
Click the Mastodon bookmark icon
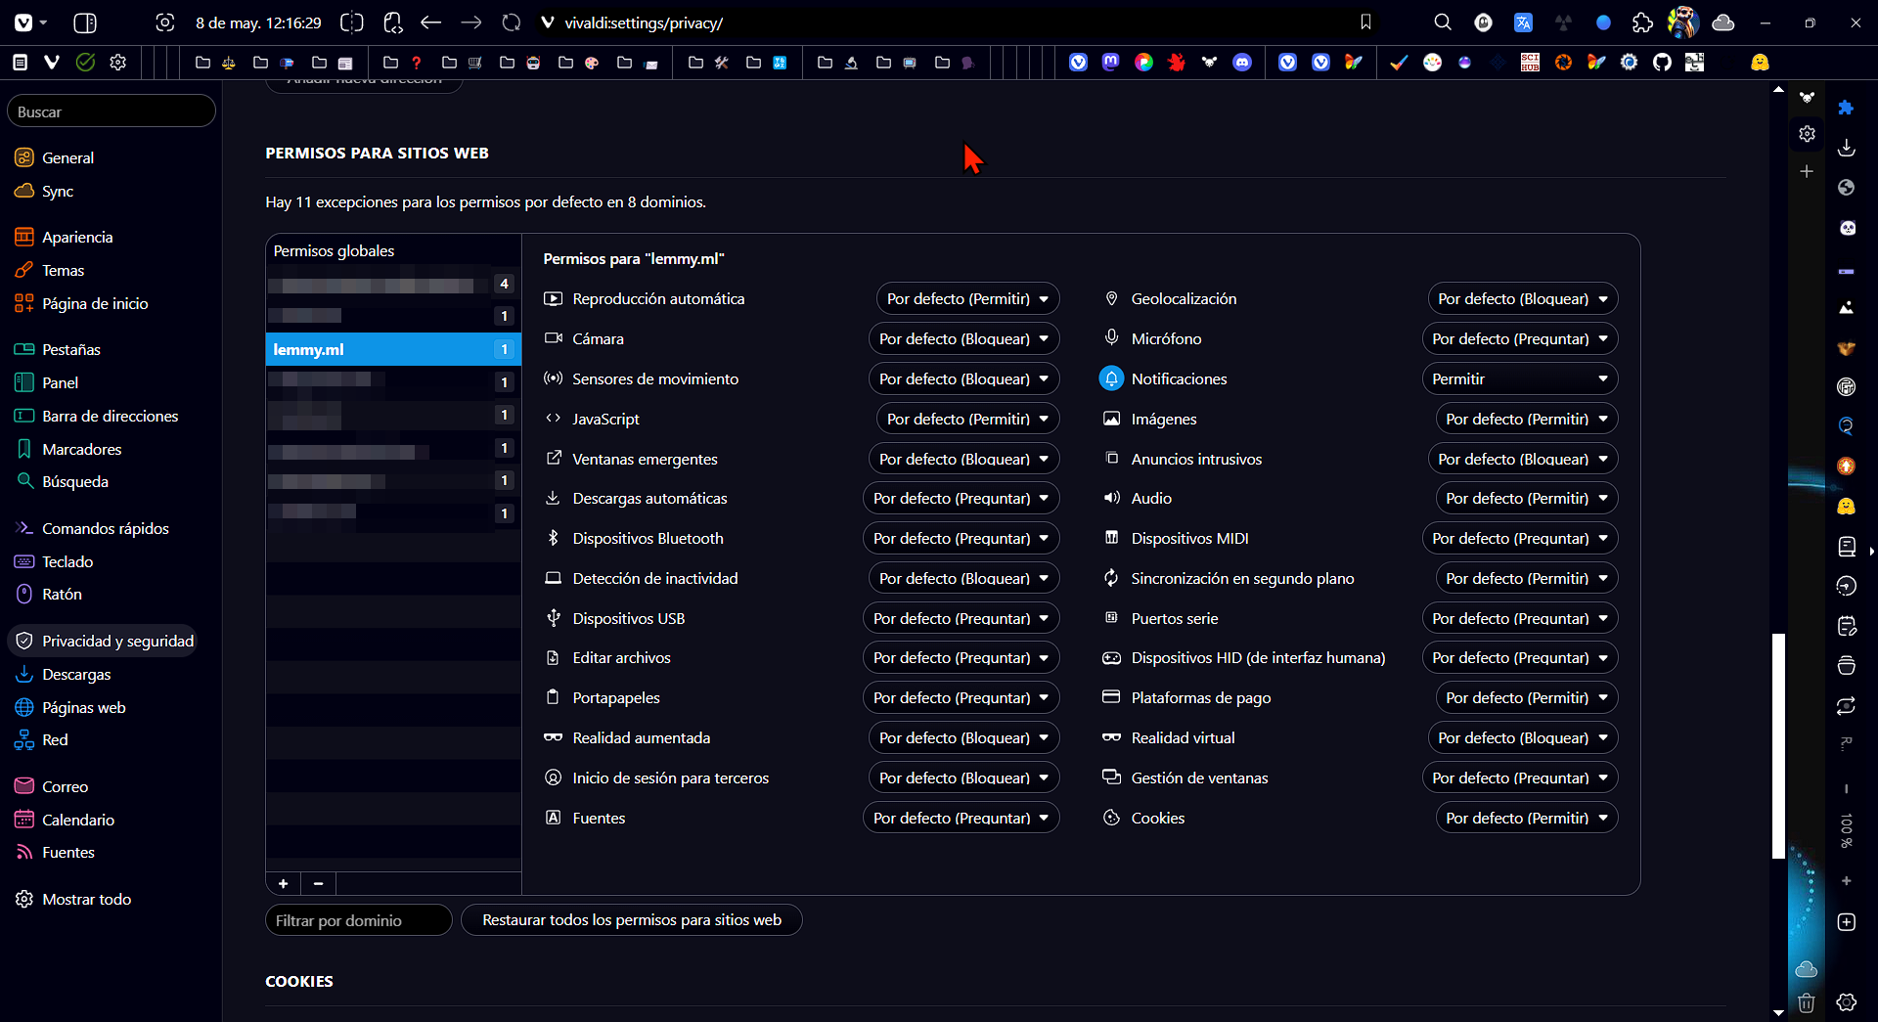[x=1110, y=63]
